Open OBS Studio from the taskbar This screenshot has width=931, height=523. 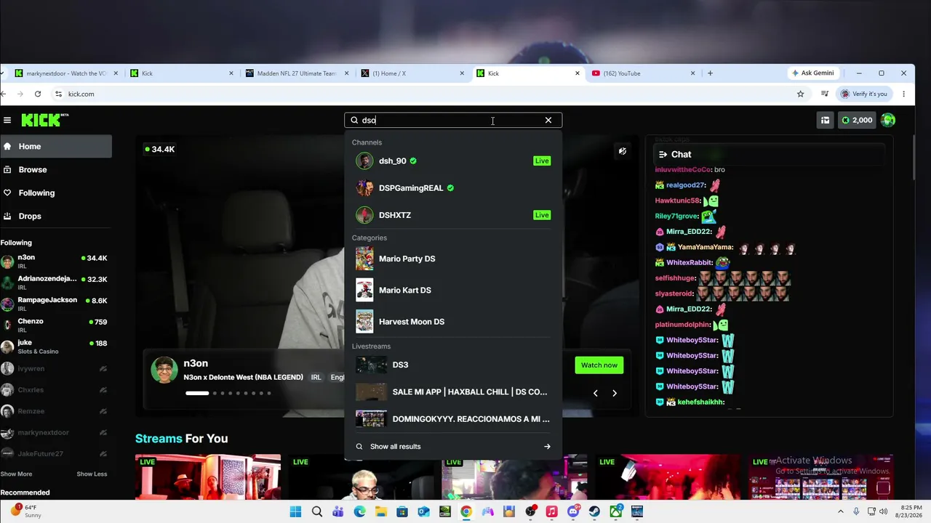tap(530, 512)
